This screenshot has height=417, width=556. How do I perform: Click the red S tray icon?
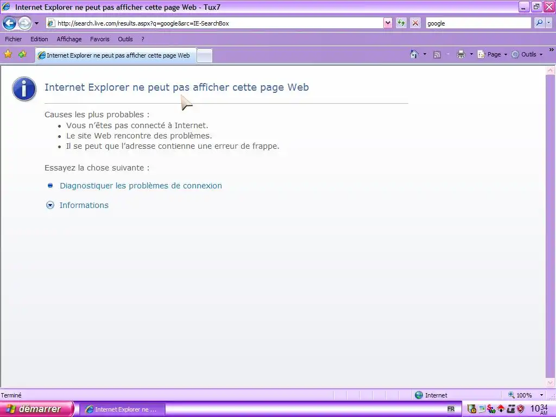click(x=491, y=409)
